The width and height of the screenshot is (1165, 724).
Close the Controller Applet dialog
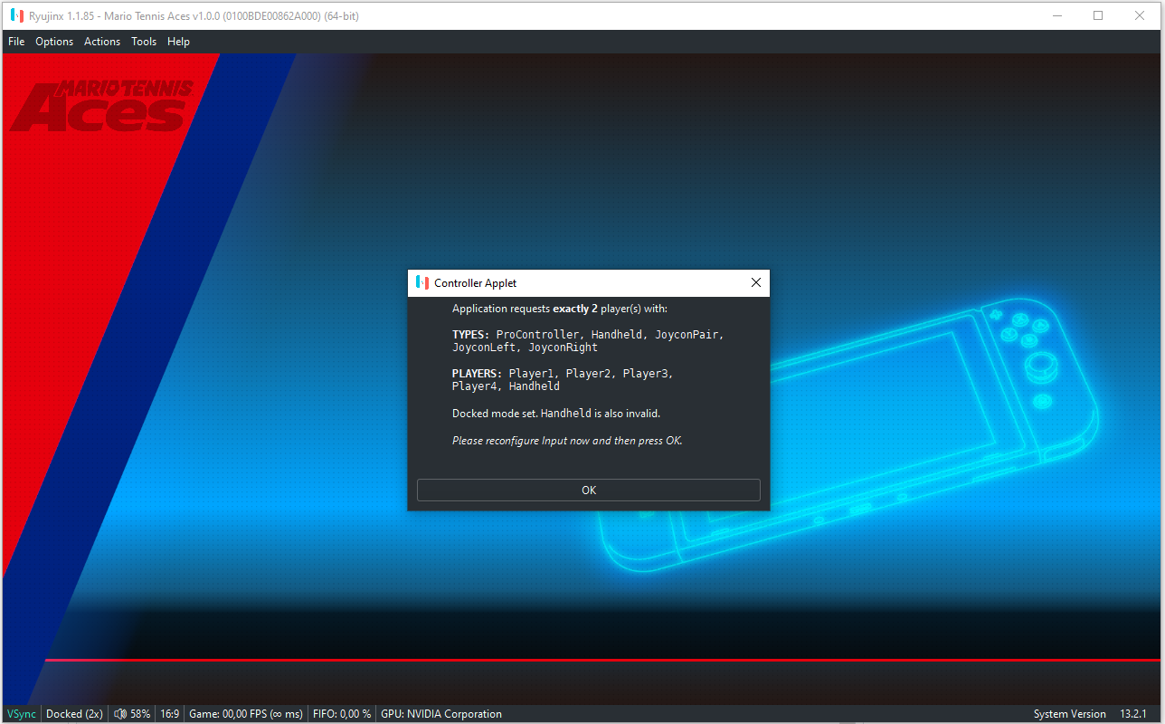tap(756, 283)
